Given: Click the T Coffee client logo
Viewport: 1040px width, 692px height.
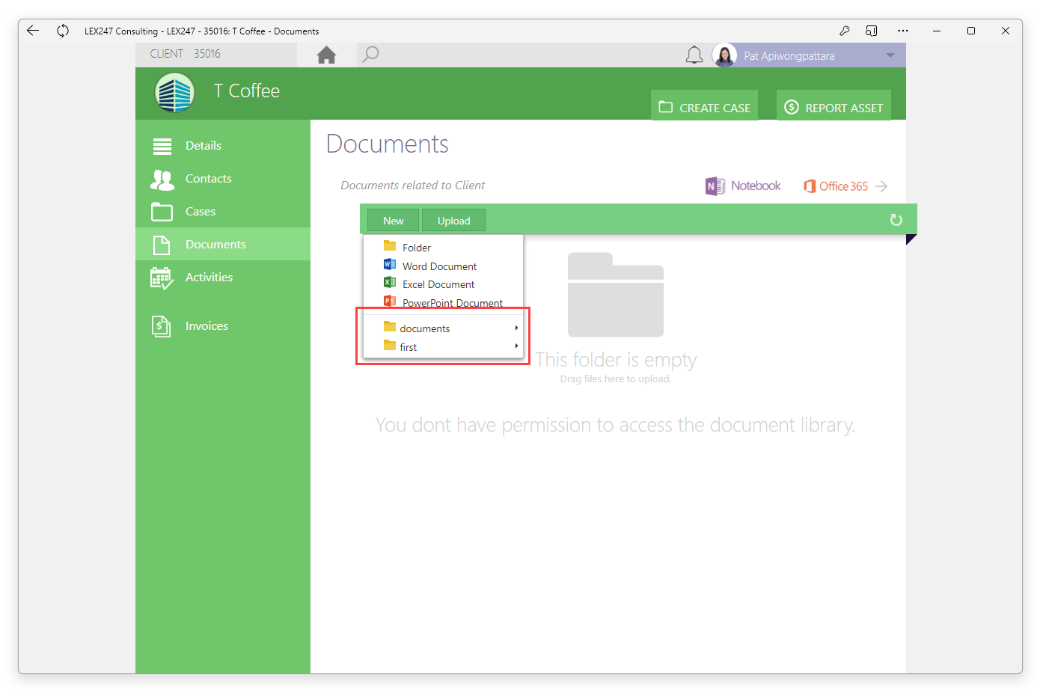Looking at the screenshot, I should point(174,93).
